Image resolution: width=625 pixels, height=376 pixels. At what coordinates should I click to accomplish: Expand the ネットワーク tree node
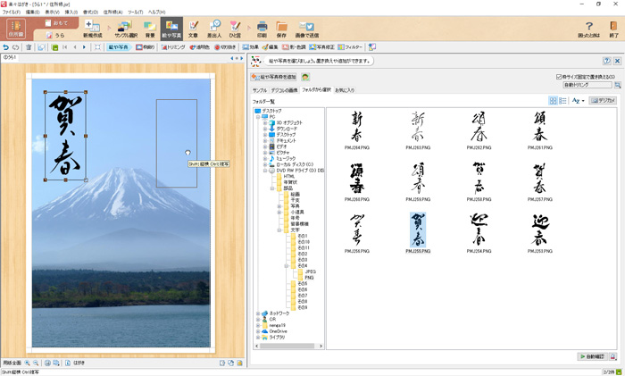click(258, 313)
